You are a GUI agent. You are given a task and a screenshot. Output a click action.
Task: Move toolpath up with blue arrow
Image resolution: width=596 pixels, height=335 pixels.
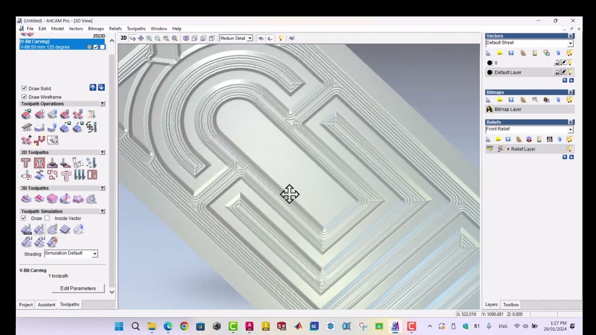(93, 87)
